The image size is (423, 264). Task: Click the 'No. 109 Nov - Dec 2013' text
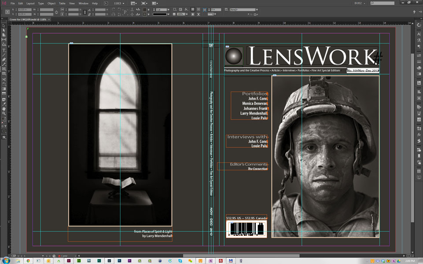coord(363,70)
